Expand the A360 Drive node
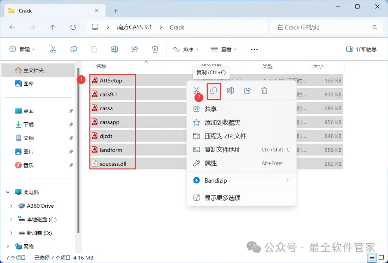 point(11,206)
